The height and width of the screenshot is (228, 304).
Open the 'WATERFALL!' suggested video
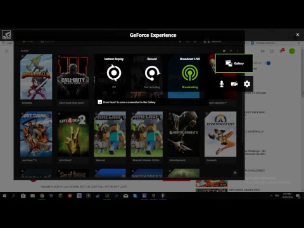254,132
